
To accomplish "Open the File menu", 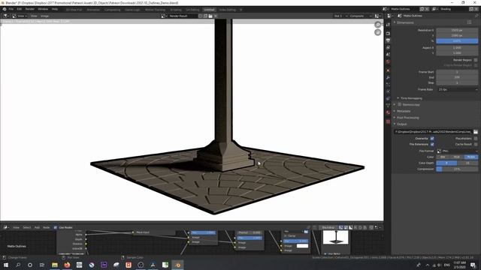I will (x=11, y=9).
